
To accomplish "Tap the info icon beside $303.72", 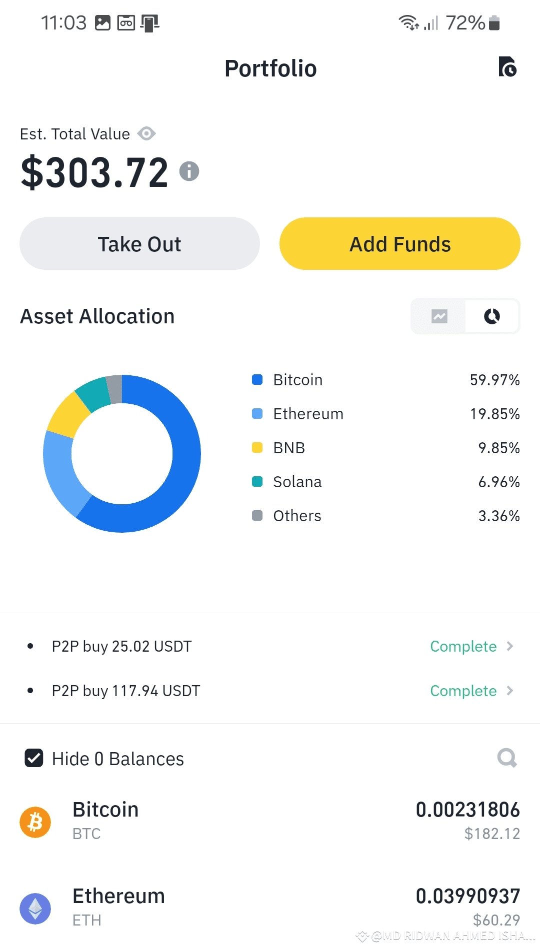I will [x=189, y=171].
